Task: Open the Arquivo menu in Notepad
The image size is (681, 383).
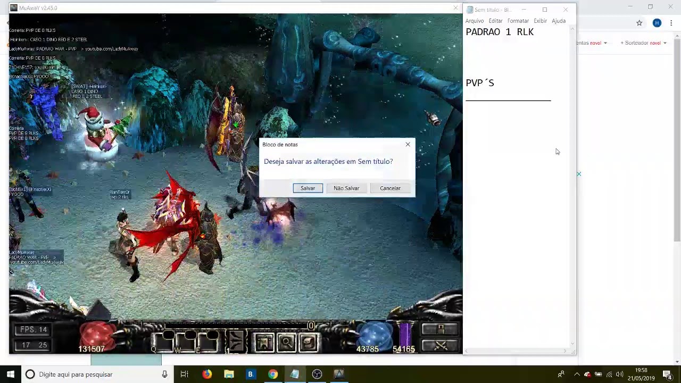Action: click(x=475, y=21)
